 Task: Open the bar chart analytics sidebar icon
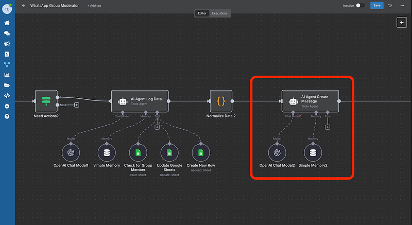click(x=7, y=75)
